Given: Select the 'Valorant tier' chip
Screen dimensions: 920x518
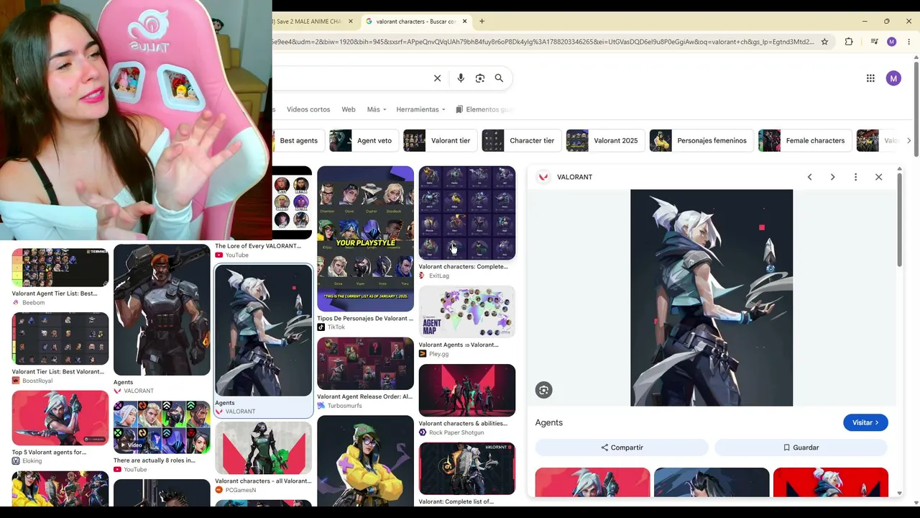Looking at the screenshot, I should (x=439, y=140).
